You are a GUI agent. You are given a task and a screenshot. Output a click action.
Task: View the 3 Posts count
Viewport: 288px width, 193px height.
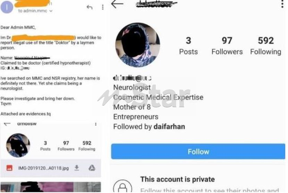coord(188,46)
